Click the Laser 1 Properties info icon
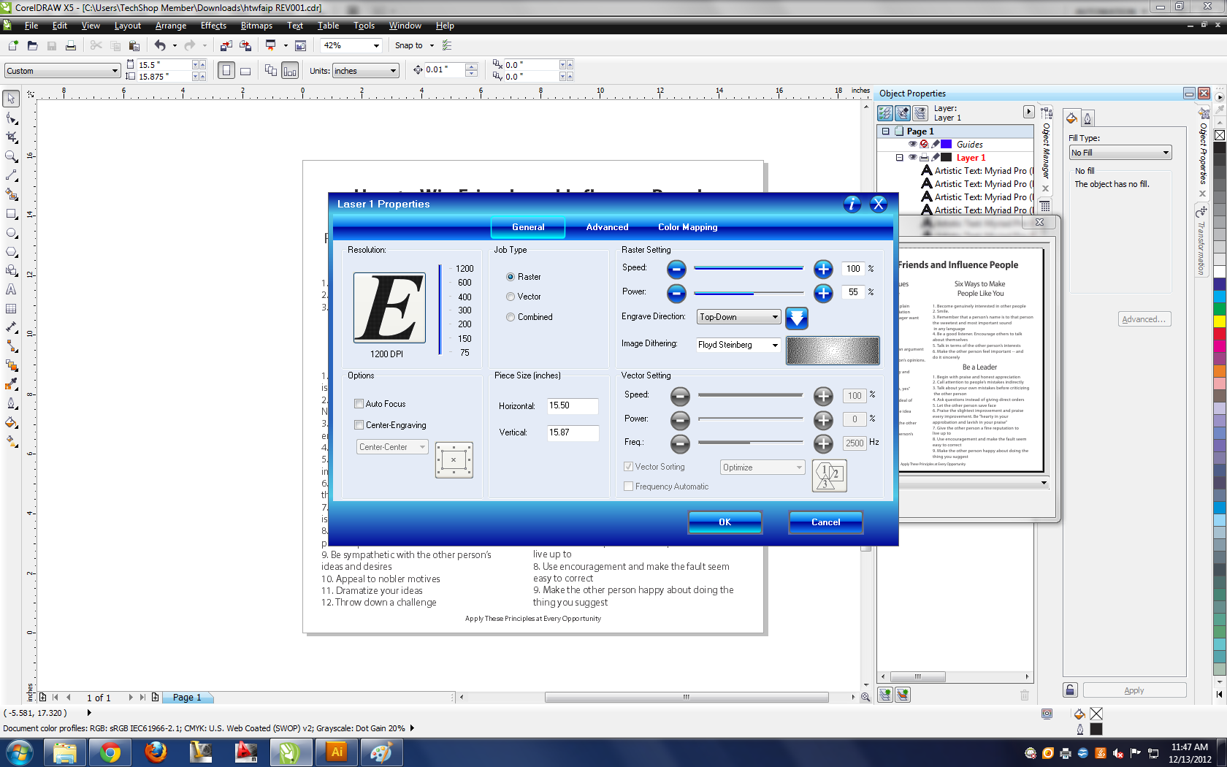Screen dimensions: 1227x767 [852, 205]
